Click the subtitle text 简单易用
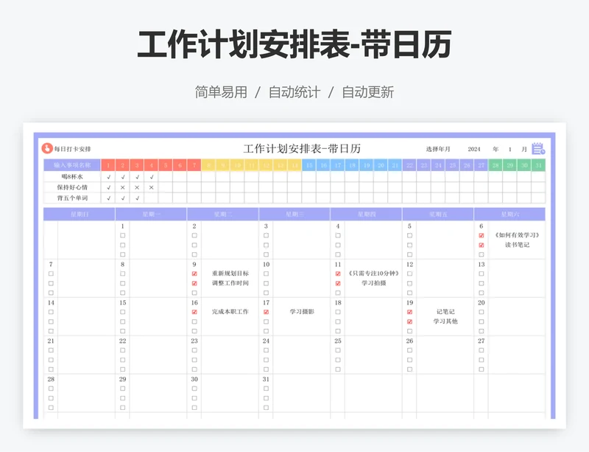 pos(221,92)
